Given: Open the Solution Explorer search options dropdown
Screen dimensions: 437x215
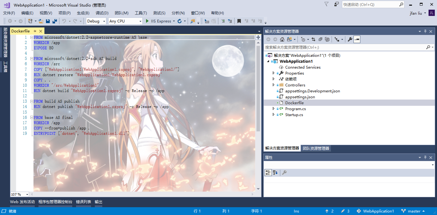Looking at the screenshot, I should (433, 47).
